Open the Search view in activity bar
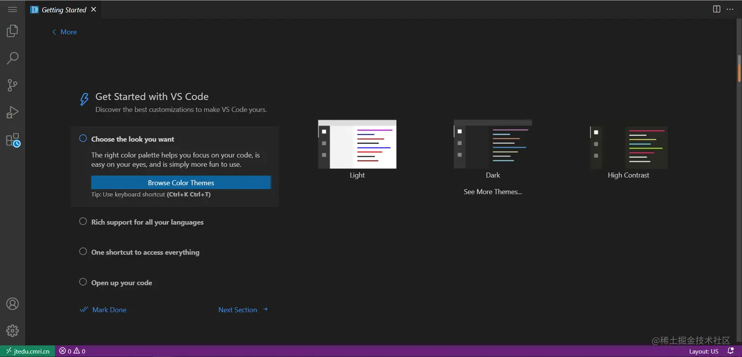 [x=12, y=58]
